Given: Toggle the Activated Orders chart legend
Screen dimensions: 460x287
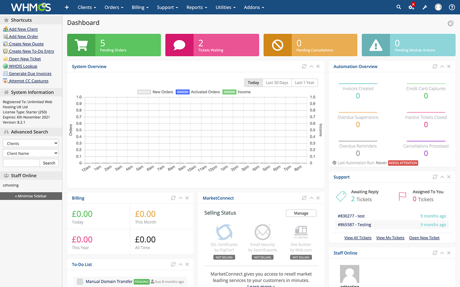Looking at the screenshot, I should 198,92.
